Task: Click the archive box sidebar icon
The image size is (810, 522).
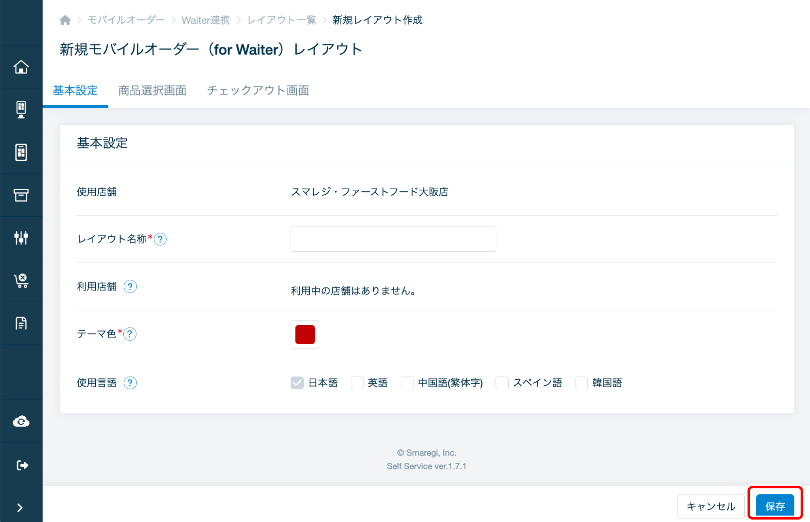Action: point(21,195)
